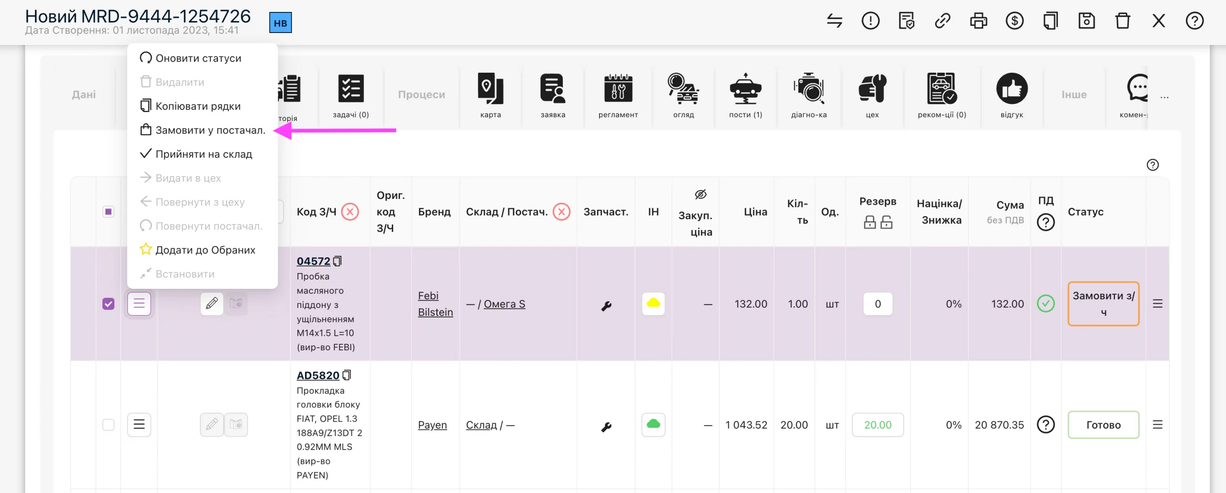
Task: Open the діагно-ка diagnostics icon
Action: tap(809, 88)
